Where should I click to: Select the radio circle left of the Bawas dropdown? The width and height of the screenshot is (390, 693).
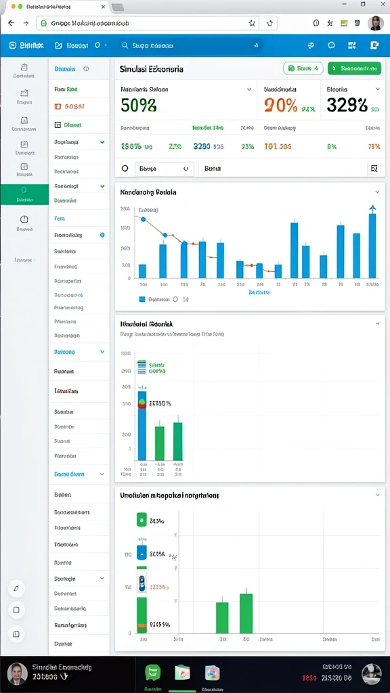pyautogui.click(x=125, y=169)
